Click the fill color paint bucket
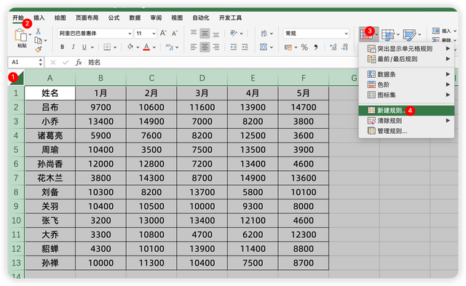466x286 pixels. point(130,47)
